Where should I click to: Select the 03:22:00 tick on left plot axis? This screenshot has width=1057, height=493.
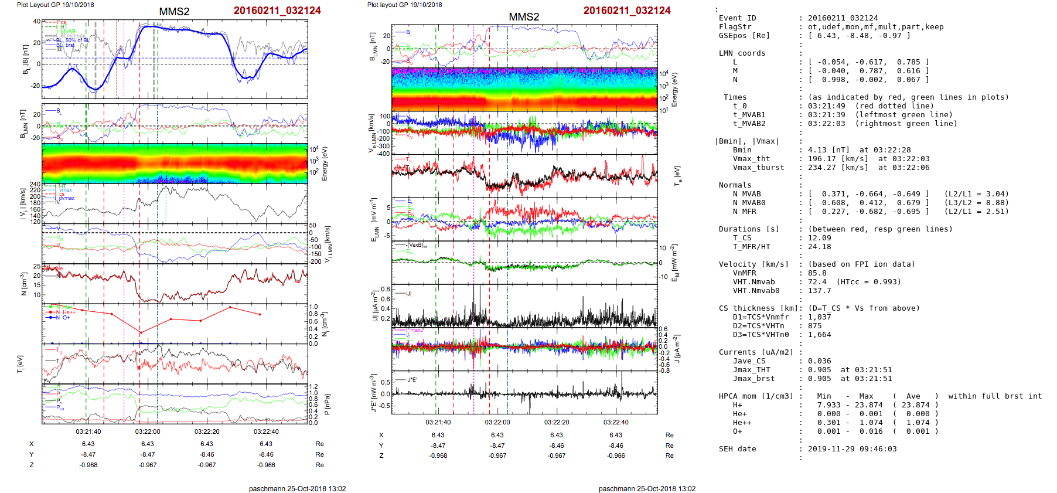pyautogui.click(x=148, y=431)
